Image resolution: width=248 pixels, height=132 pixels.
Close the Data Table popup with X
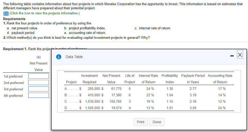[x=240, y=55]
